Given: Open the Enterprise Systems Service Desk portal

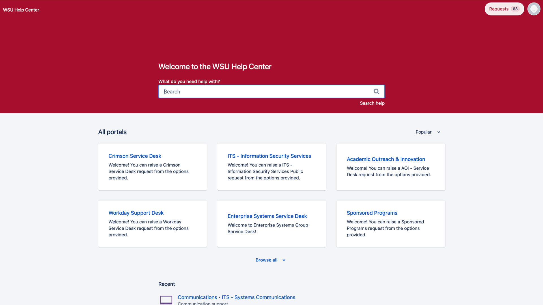Looking at the screenshot, I should point(267,216).
